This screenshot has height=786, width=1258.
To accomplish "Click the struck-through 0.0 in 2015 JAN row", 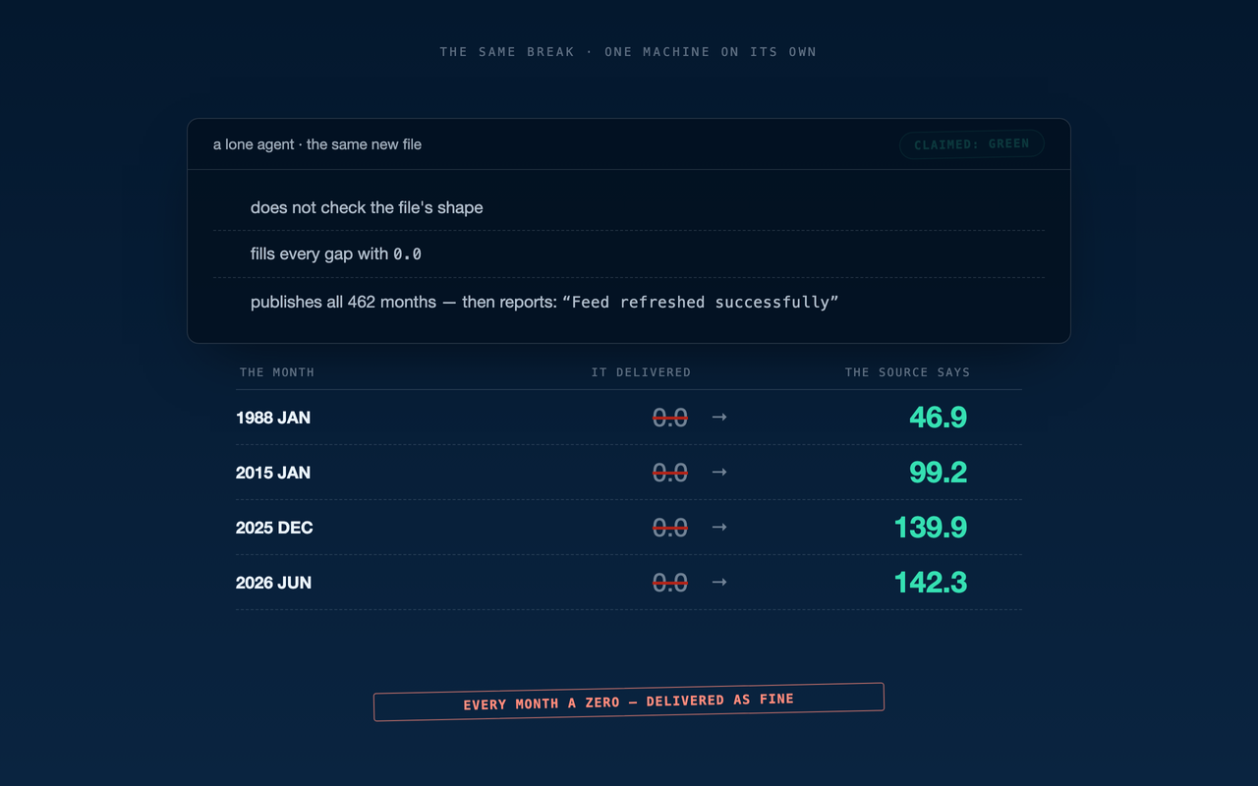I will click(670, 473).
